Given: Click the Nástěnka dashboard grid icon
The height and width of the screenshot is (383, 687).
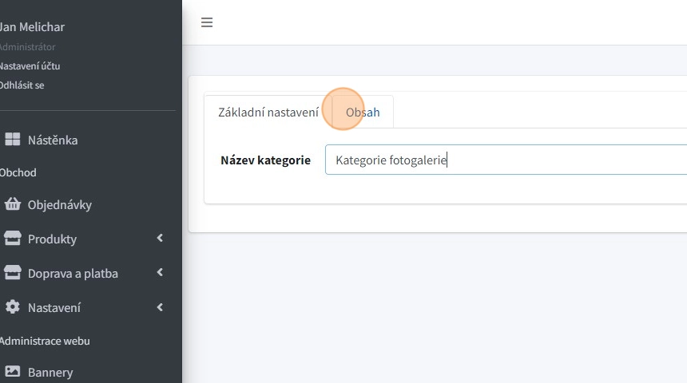Looking at the screenshot, I should click(x=13, y=140).
